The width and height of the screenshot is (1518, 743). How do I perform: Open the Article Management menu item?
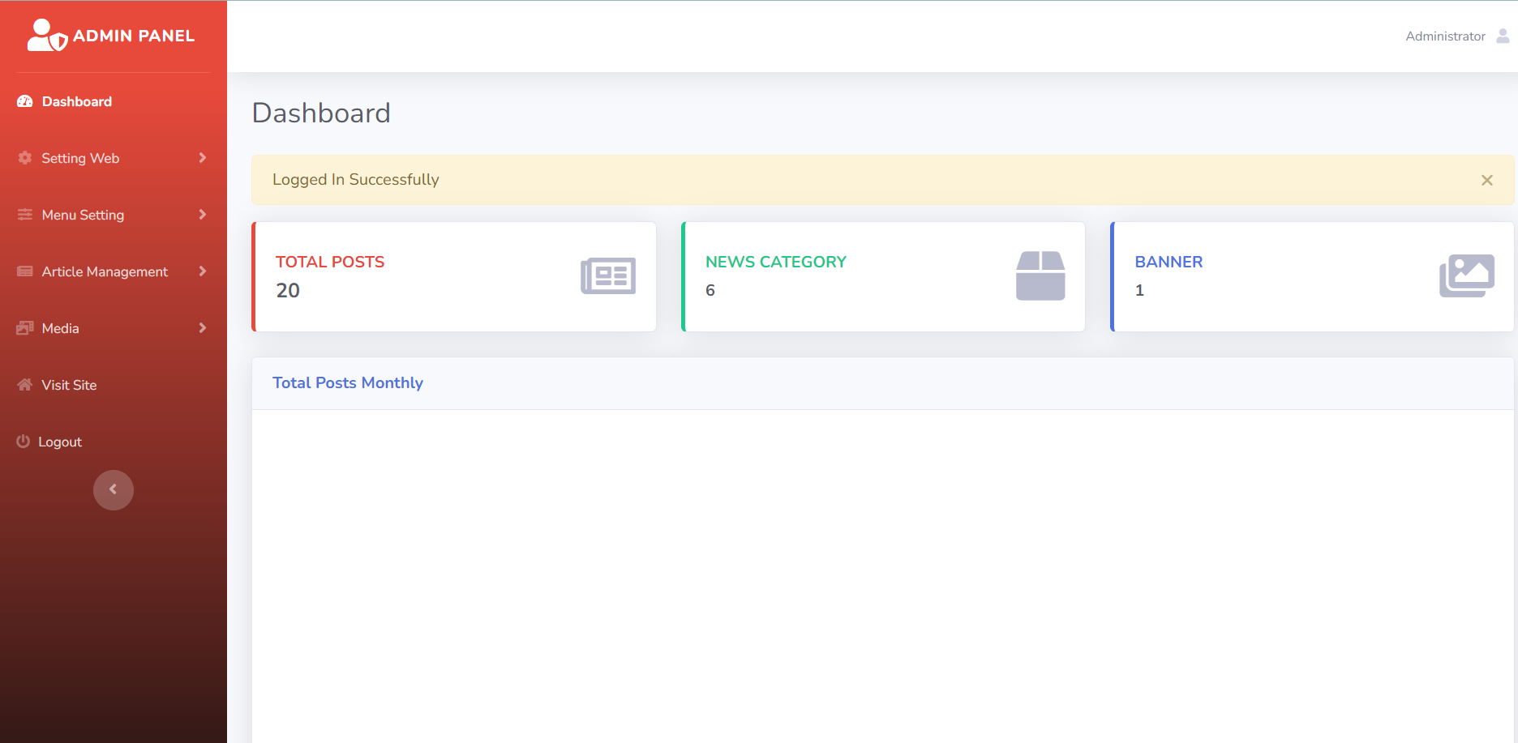(105, 271)
